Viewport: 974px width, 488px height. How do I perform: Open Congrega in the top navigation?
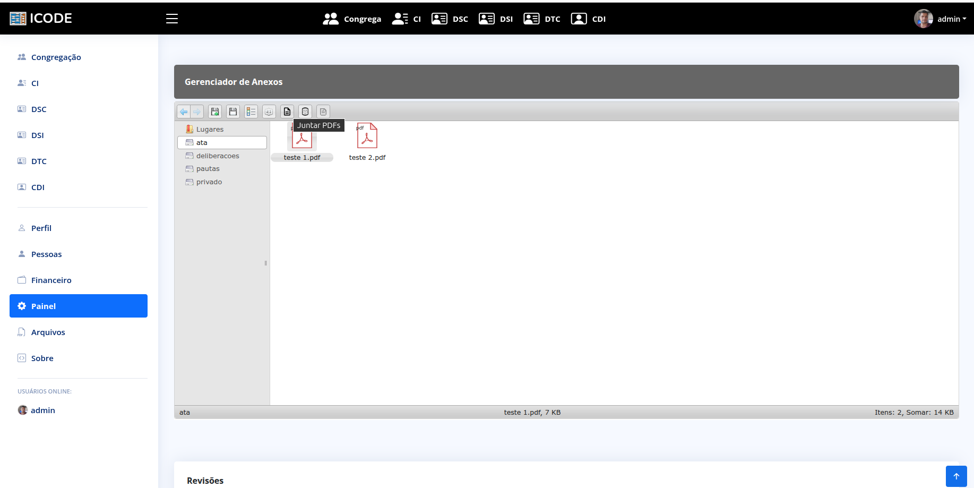[352, 19]
